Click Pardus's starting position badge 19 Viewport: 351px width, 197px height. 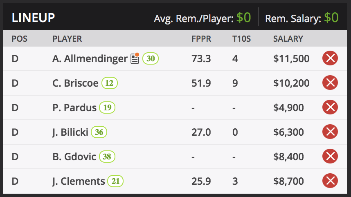tap(107, 108)
